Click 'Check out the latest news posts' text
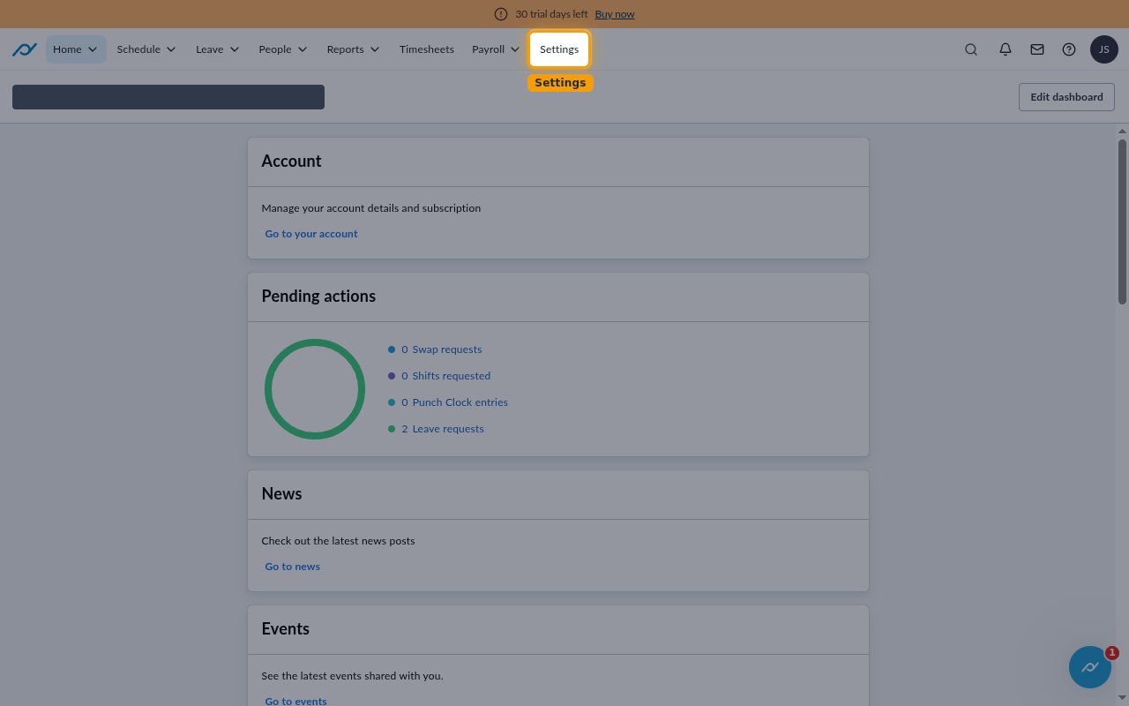This screenshot has height=706, width=1129. tap(338, 541)
